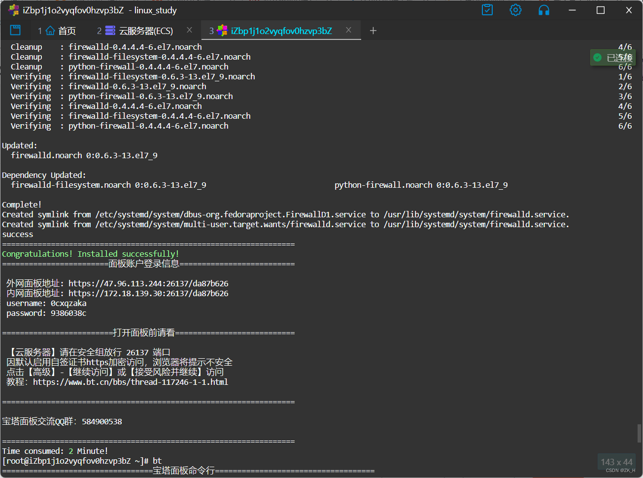
Task: Click 'firewalld.noarch 0:0.6.3-13.el7_9' line
Action: (84, 155)
